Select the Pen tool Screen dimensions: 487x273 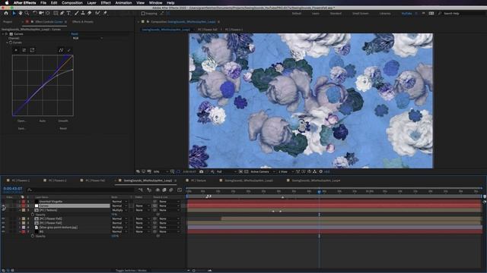pyautogui.click(x=62, y=14)
